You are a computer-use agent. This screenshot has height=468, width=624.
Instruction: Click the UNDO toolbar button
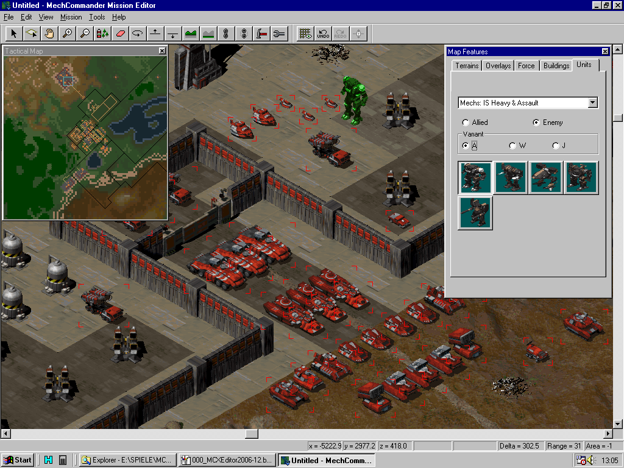323,34
